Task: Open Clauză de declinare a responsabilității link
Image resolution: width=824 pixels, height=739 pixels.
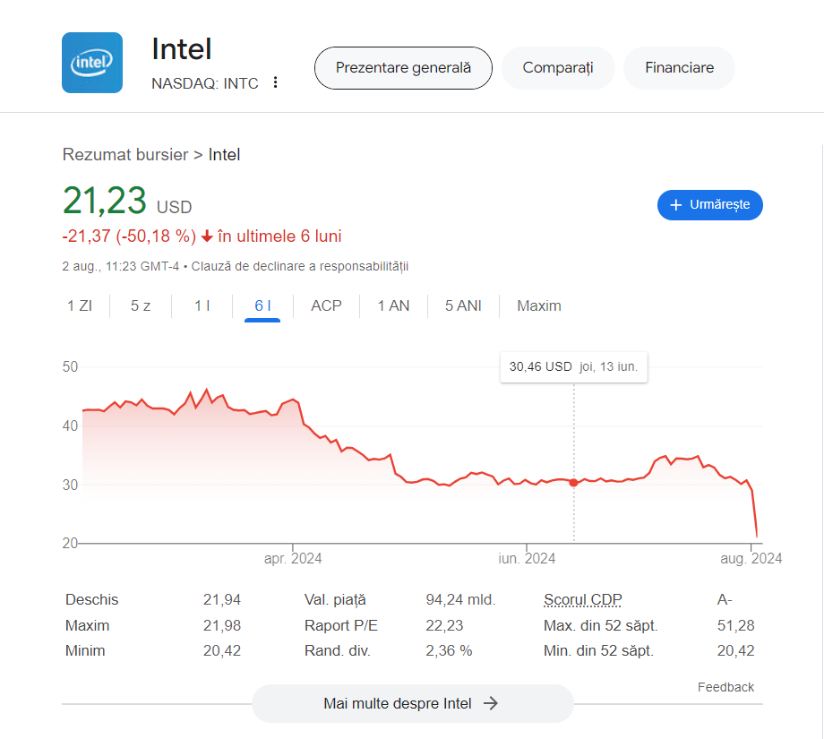Action: pyautogui.click(x=299, y=266)
